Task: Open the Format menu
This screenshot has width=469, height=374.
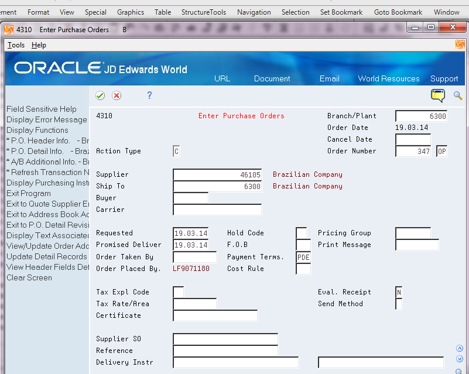Action: [x=38, y=12]
